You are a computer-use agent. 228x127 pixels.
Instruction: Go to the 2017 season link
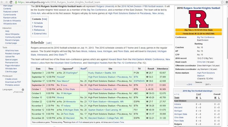coord(208,84)
